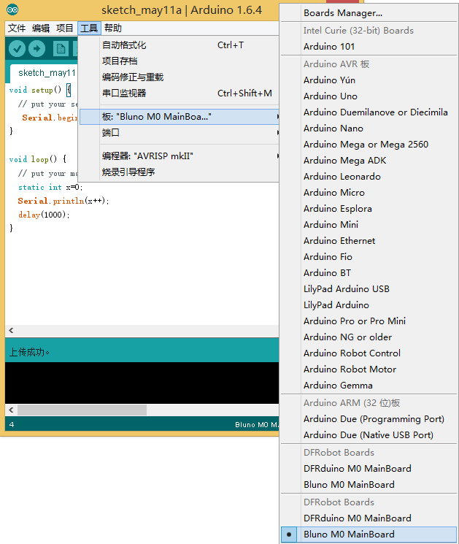The height and width of the screenshot is (544, 459).
Task: Choose 自动格式化 from the tools menu
Action: [x=180, y=45]
